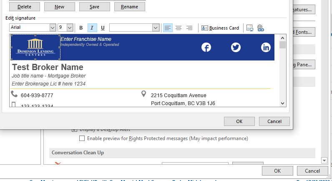Center-align the signature text
The width and height of the screenshot is (332, 181).
click(x=179, y=28)
